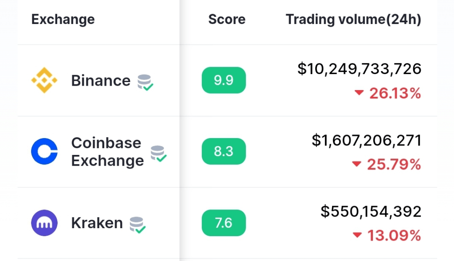This screenshot has height=261, width=454.
Task: Open the Kraken exchange link
Action: (97, 223)
